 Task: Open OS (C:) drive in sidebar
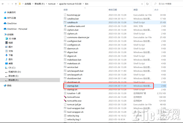[10, 68]
